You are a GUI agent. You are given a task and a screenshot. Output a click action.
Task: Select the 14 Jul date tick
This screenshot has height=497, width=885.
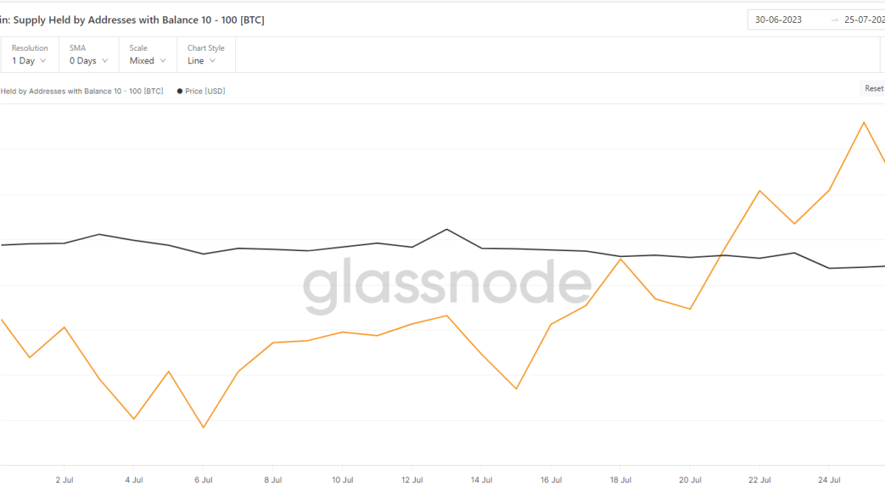[x=481, y=480]
